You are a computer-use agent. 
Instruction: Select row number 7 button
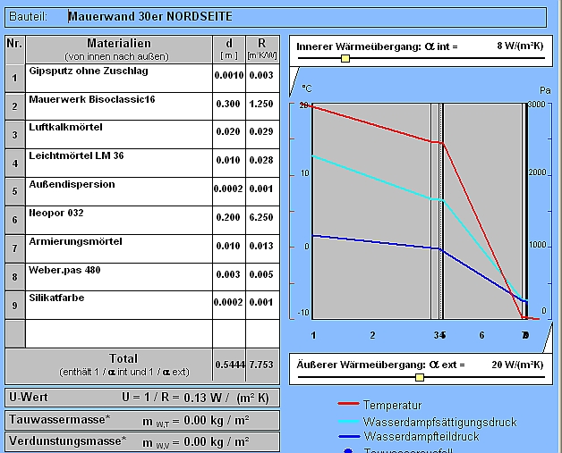pyautogui.click(x=15, y=248)
